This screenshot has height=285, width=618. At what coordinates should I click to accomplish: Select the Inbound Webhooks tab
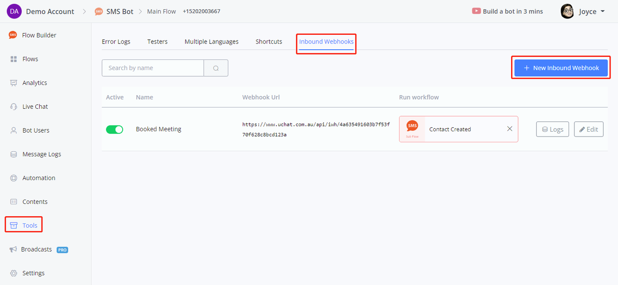(x=326, y=42)
